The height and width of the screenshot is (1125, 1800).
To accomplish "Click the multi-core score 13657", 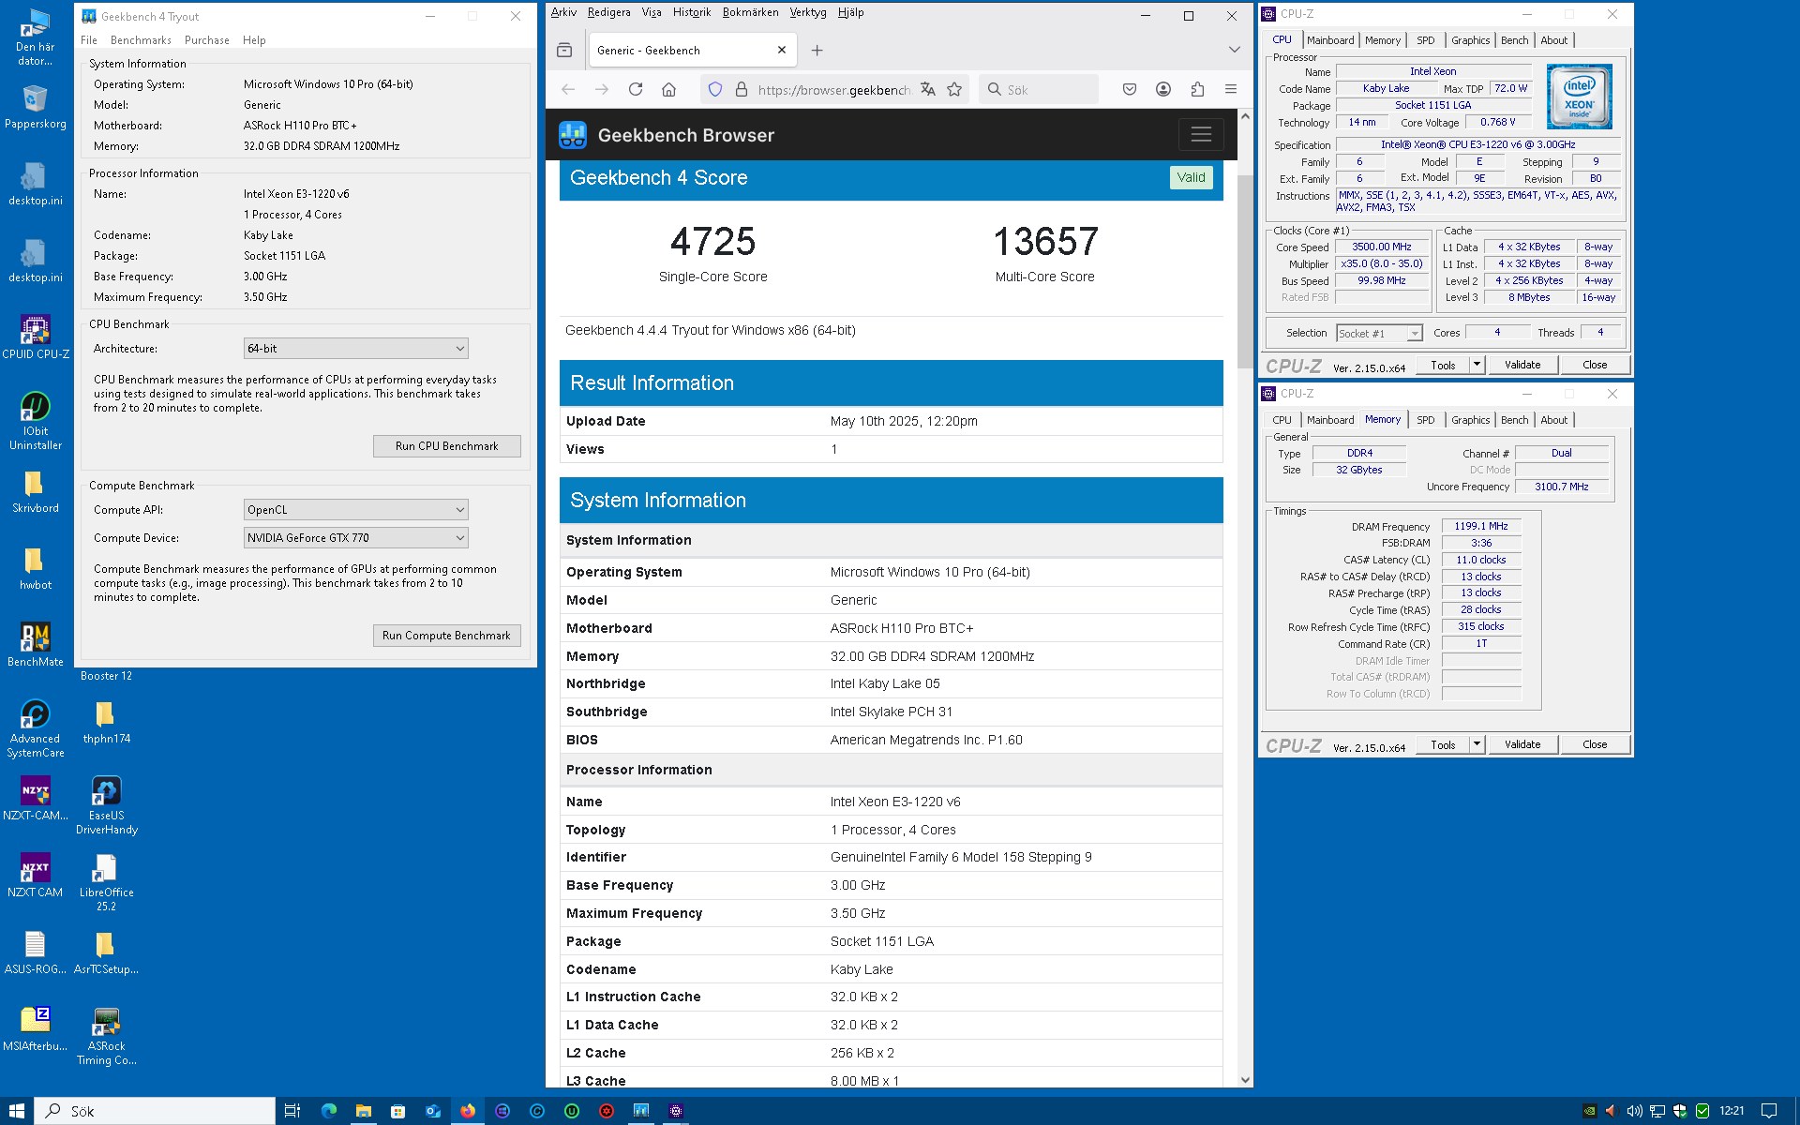I will pyautogui.click(x=1045, y=242).
